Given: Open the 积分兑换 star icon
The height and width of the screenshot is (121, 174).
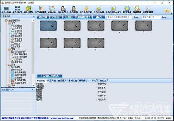Looking at the screenshot, I should [x=127, y=9].
